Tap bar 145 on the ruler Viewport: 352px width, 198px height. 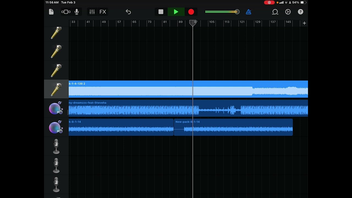288,22
